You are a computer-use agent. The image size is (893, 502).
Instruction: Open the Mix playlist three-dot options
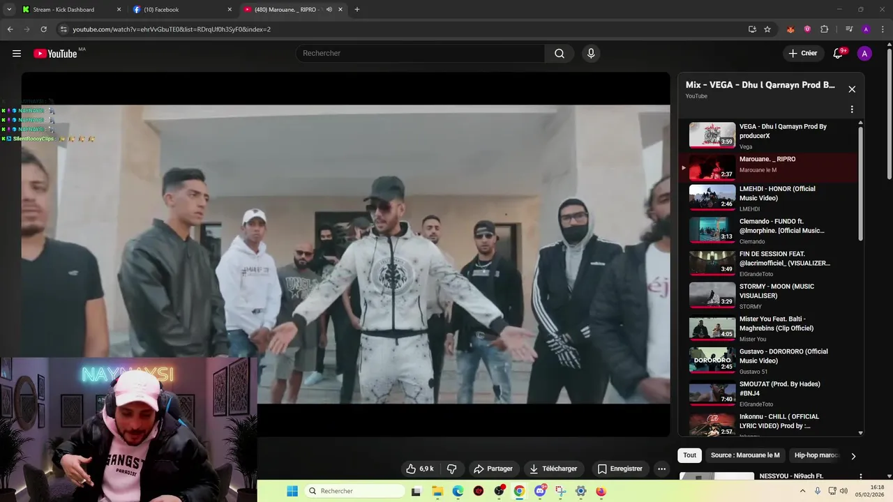pyautogui.click(x=852, y=109)
